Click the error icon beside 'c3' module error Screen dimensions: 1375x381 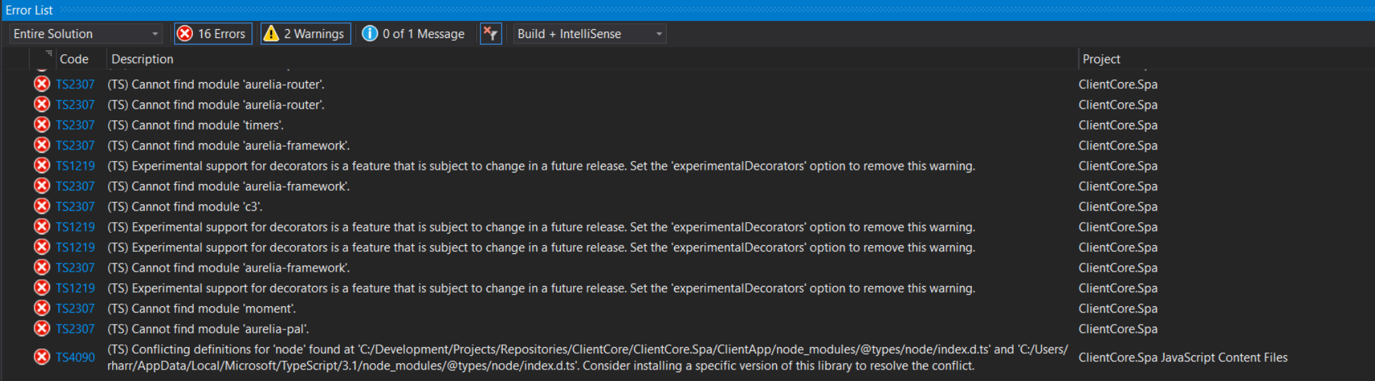tap(42, 206)
